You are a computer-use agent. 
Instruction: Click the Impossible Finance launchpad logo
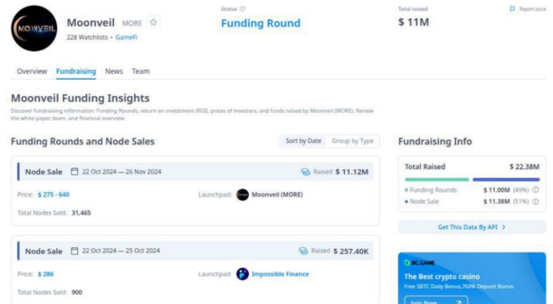243,274
